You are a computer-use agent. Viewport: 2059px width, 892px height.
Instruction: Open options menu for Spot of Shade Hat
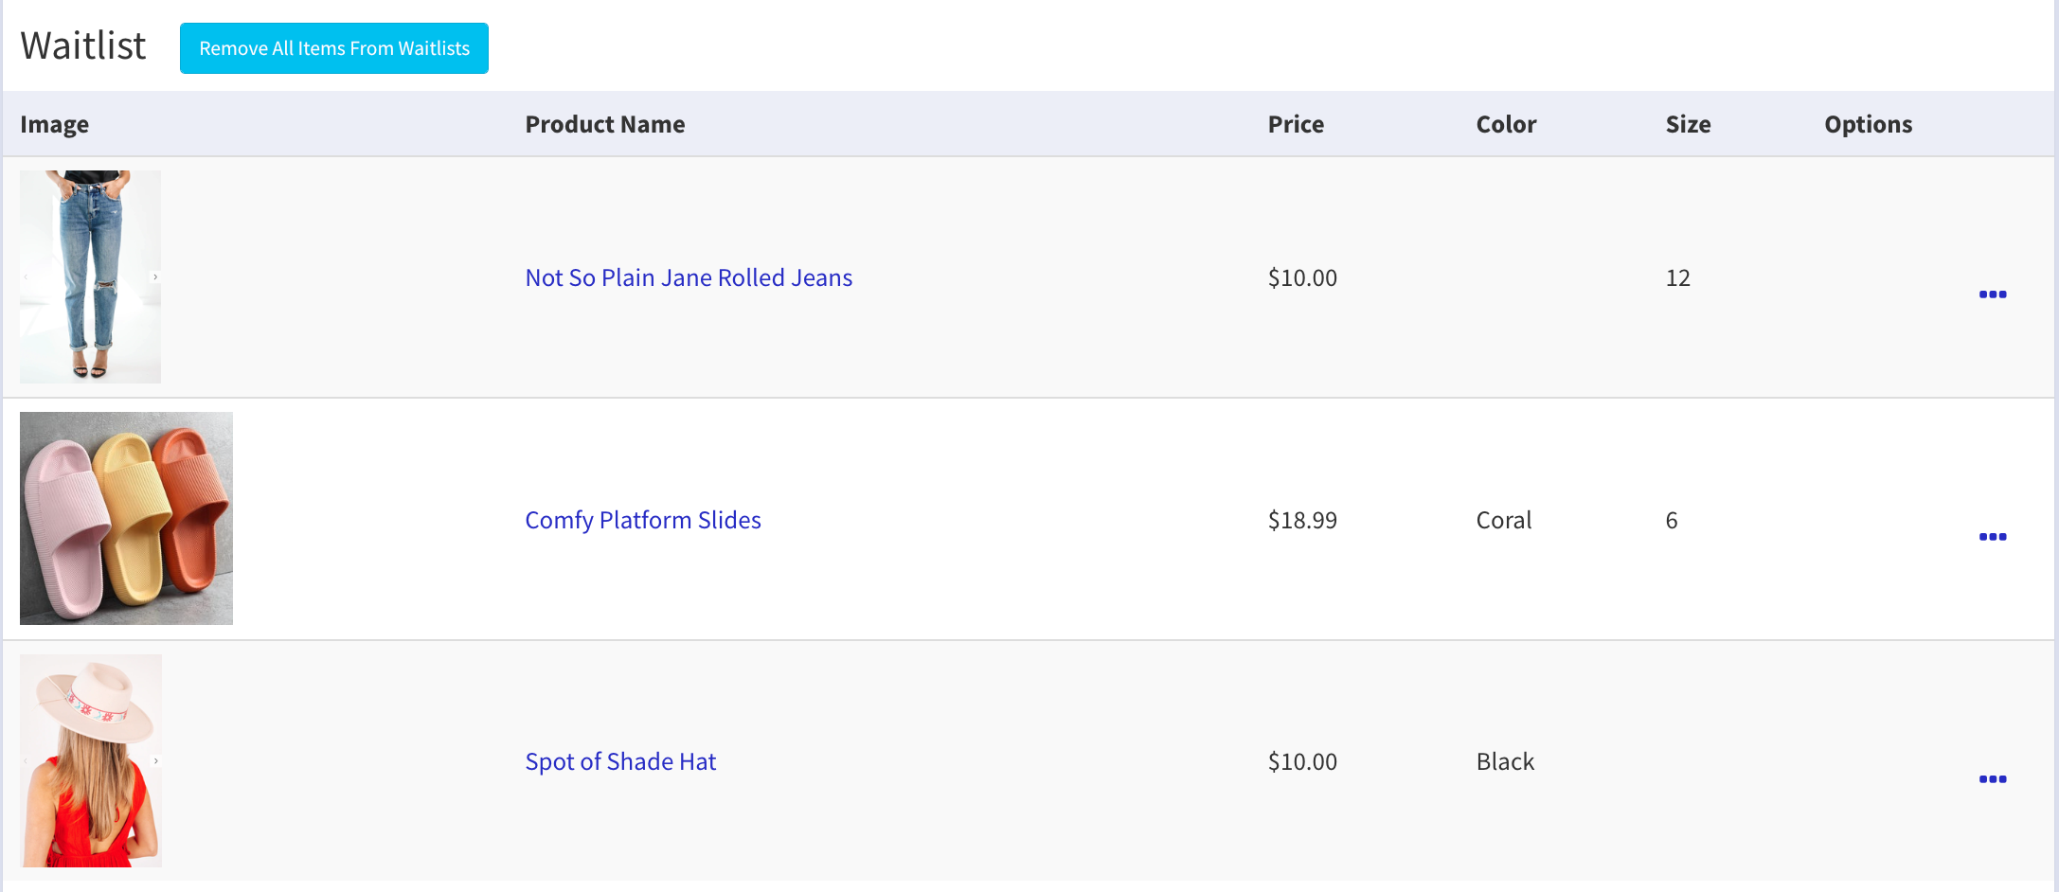point(1992,779)
